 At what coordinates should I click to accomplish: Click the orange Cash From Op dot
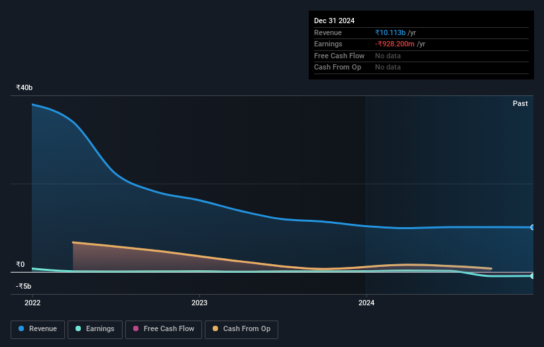pos(215,328)
